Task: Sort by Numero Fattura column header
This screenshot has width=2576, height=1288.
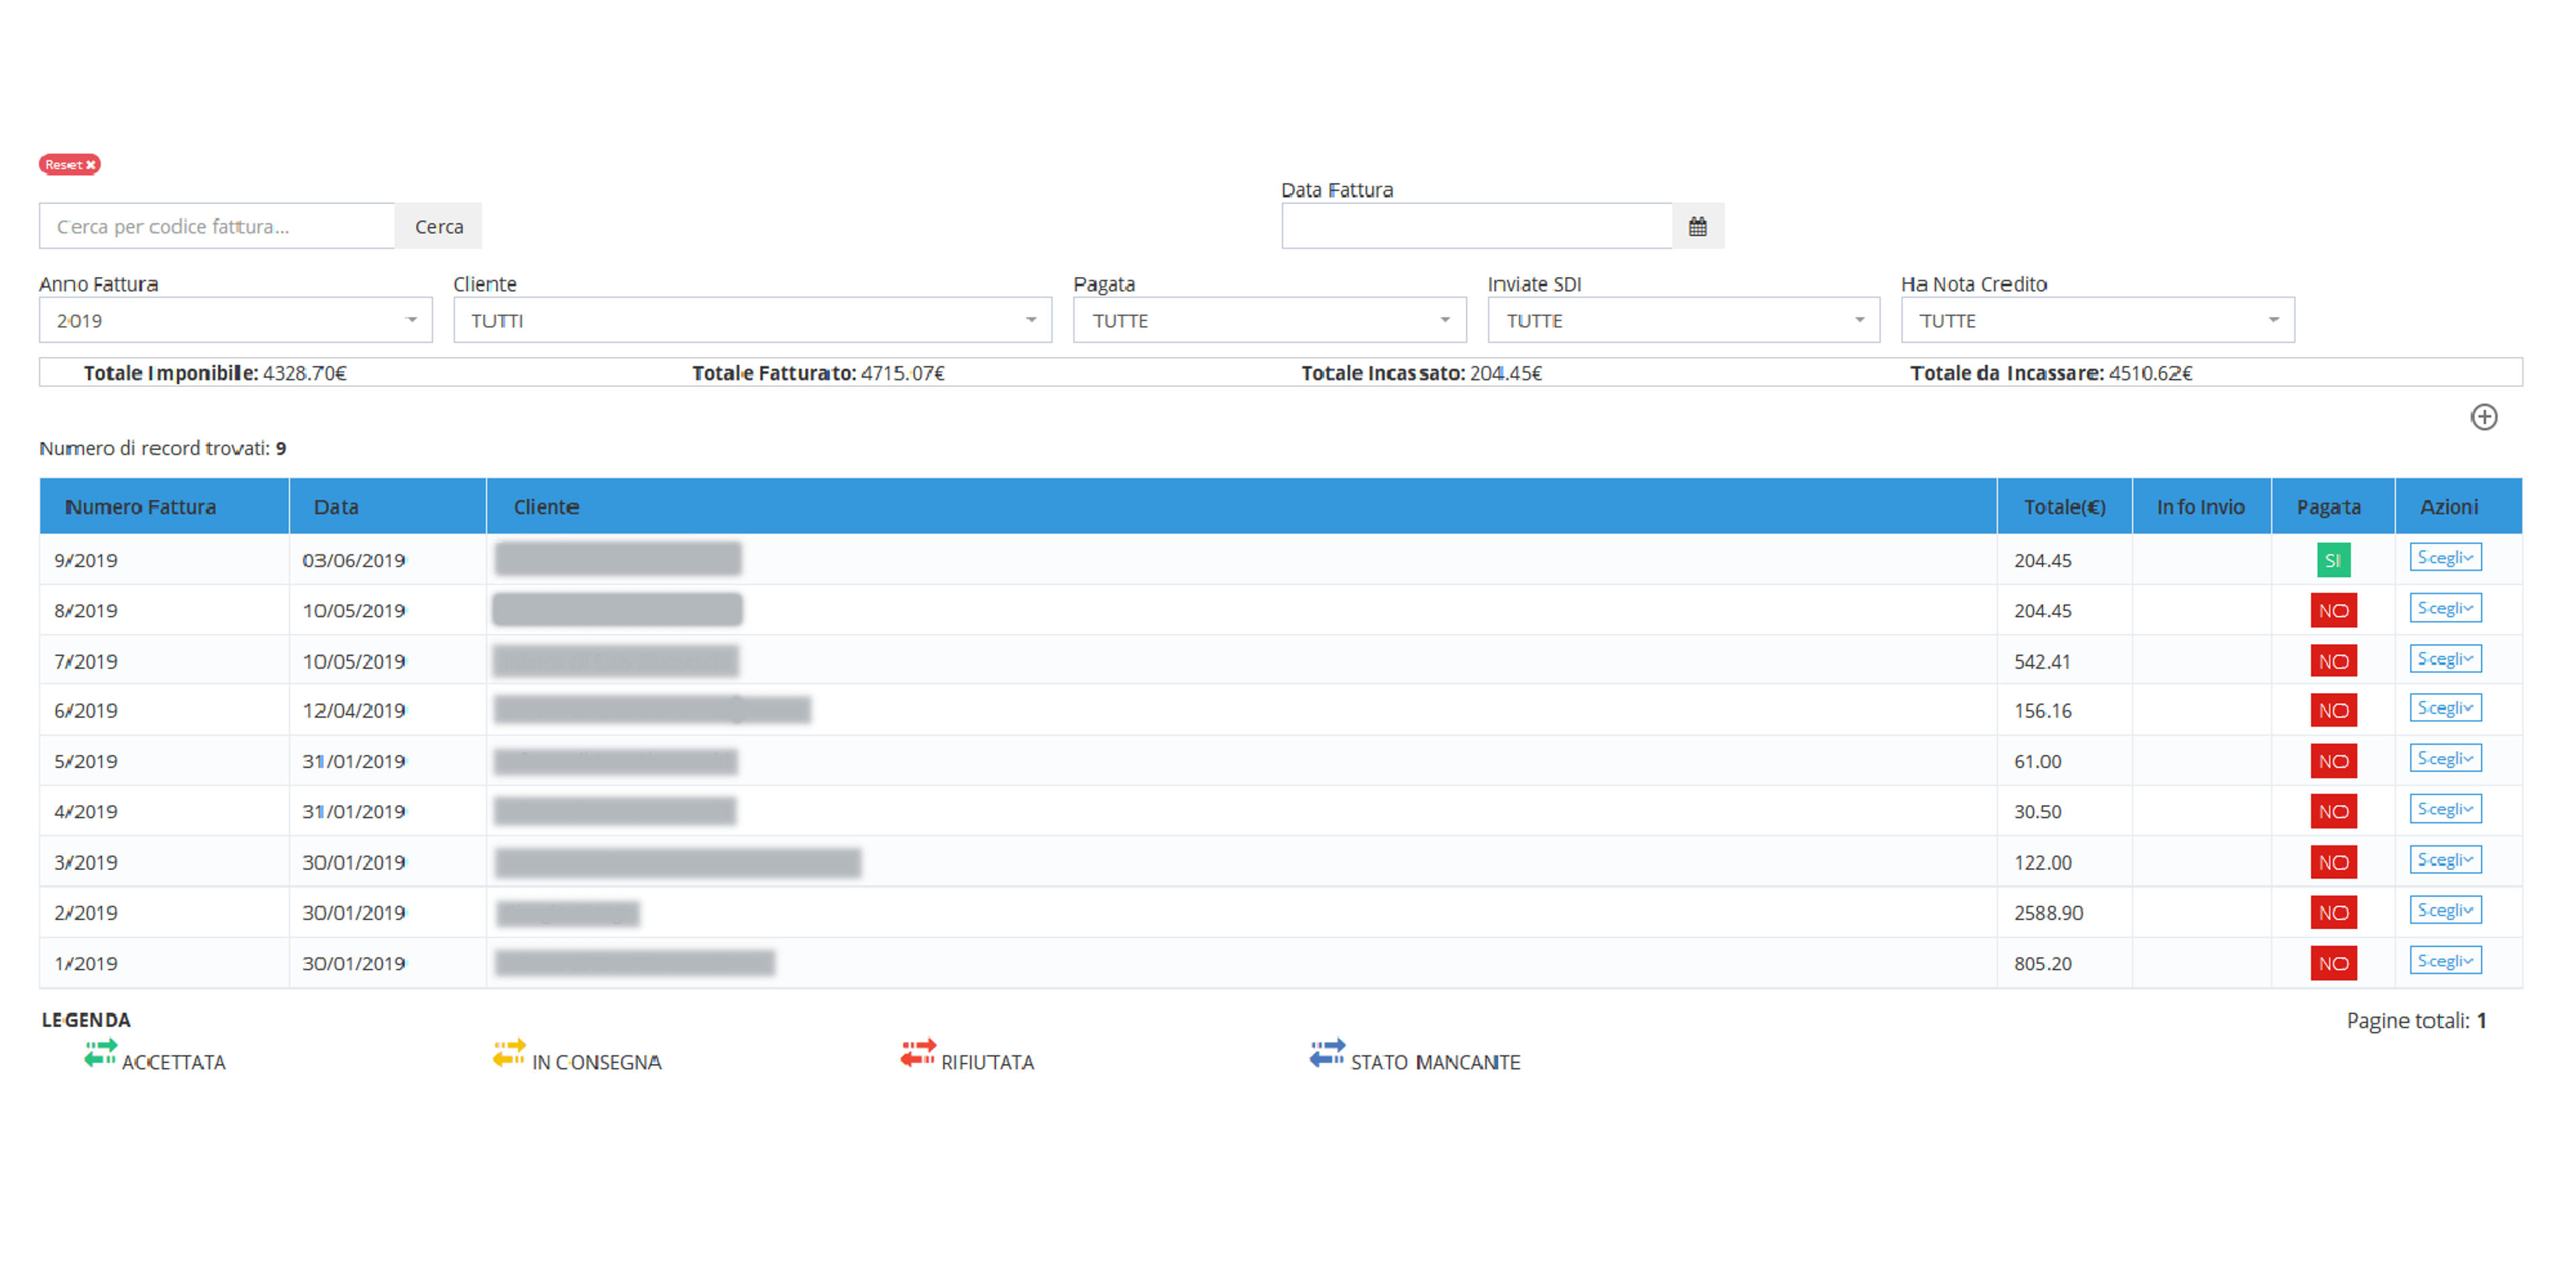Action: (x=140, y=507)
